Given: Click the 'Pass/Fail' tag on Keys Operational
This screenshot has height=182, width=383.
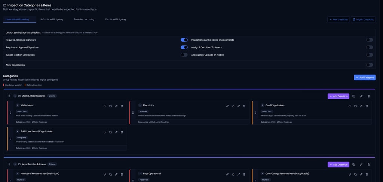Looking at the screenshot, I should tap(144, 179).
